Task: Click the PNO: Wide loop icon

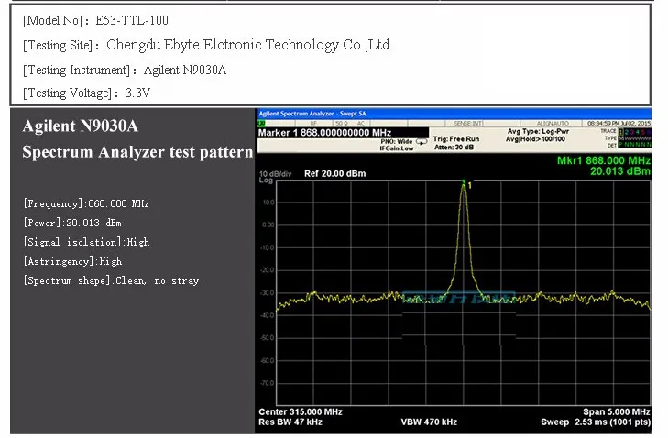Action: [422, 141]
